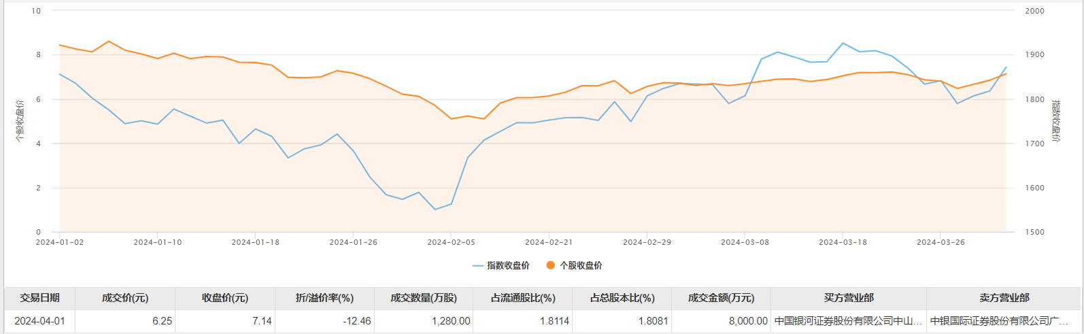Toggle the 指数收盘价 legend series
Image resolution: width=1084 pixels, height=334 pixels.
coord(501,265)
